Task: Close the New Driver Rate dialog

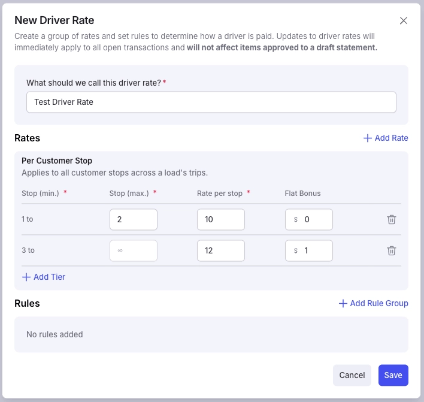Action: [x=404, y=20]
